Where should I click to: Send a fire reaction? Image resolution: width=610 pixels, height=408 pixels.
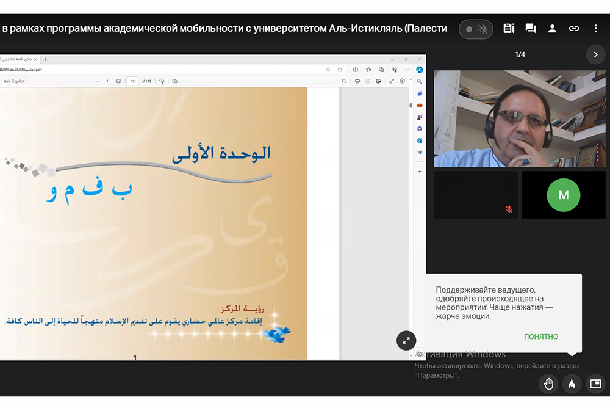coord(572,384)
